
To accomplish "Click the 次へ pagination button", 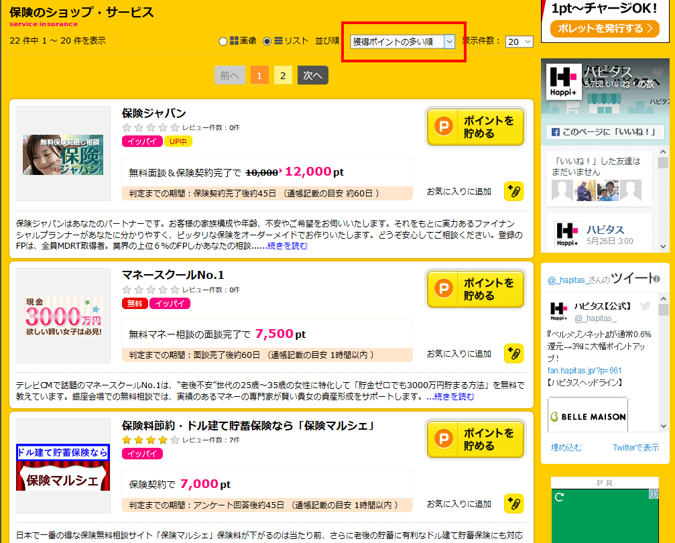I will click(312, 75).
